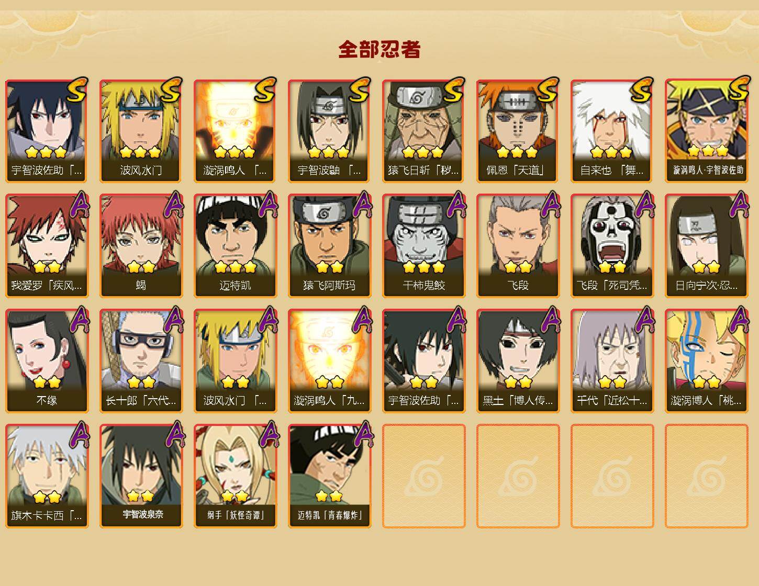The image size is (759, 586).
Task: Click the 宇智波泉奈 ninja card
Action: [141, 476]
